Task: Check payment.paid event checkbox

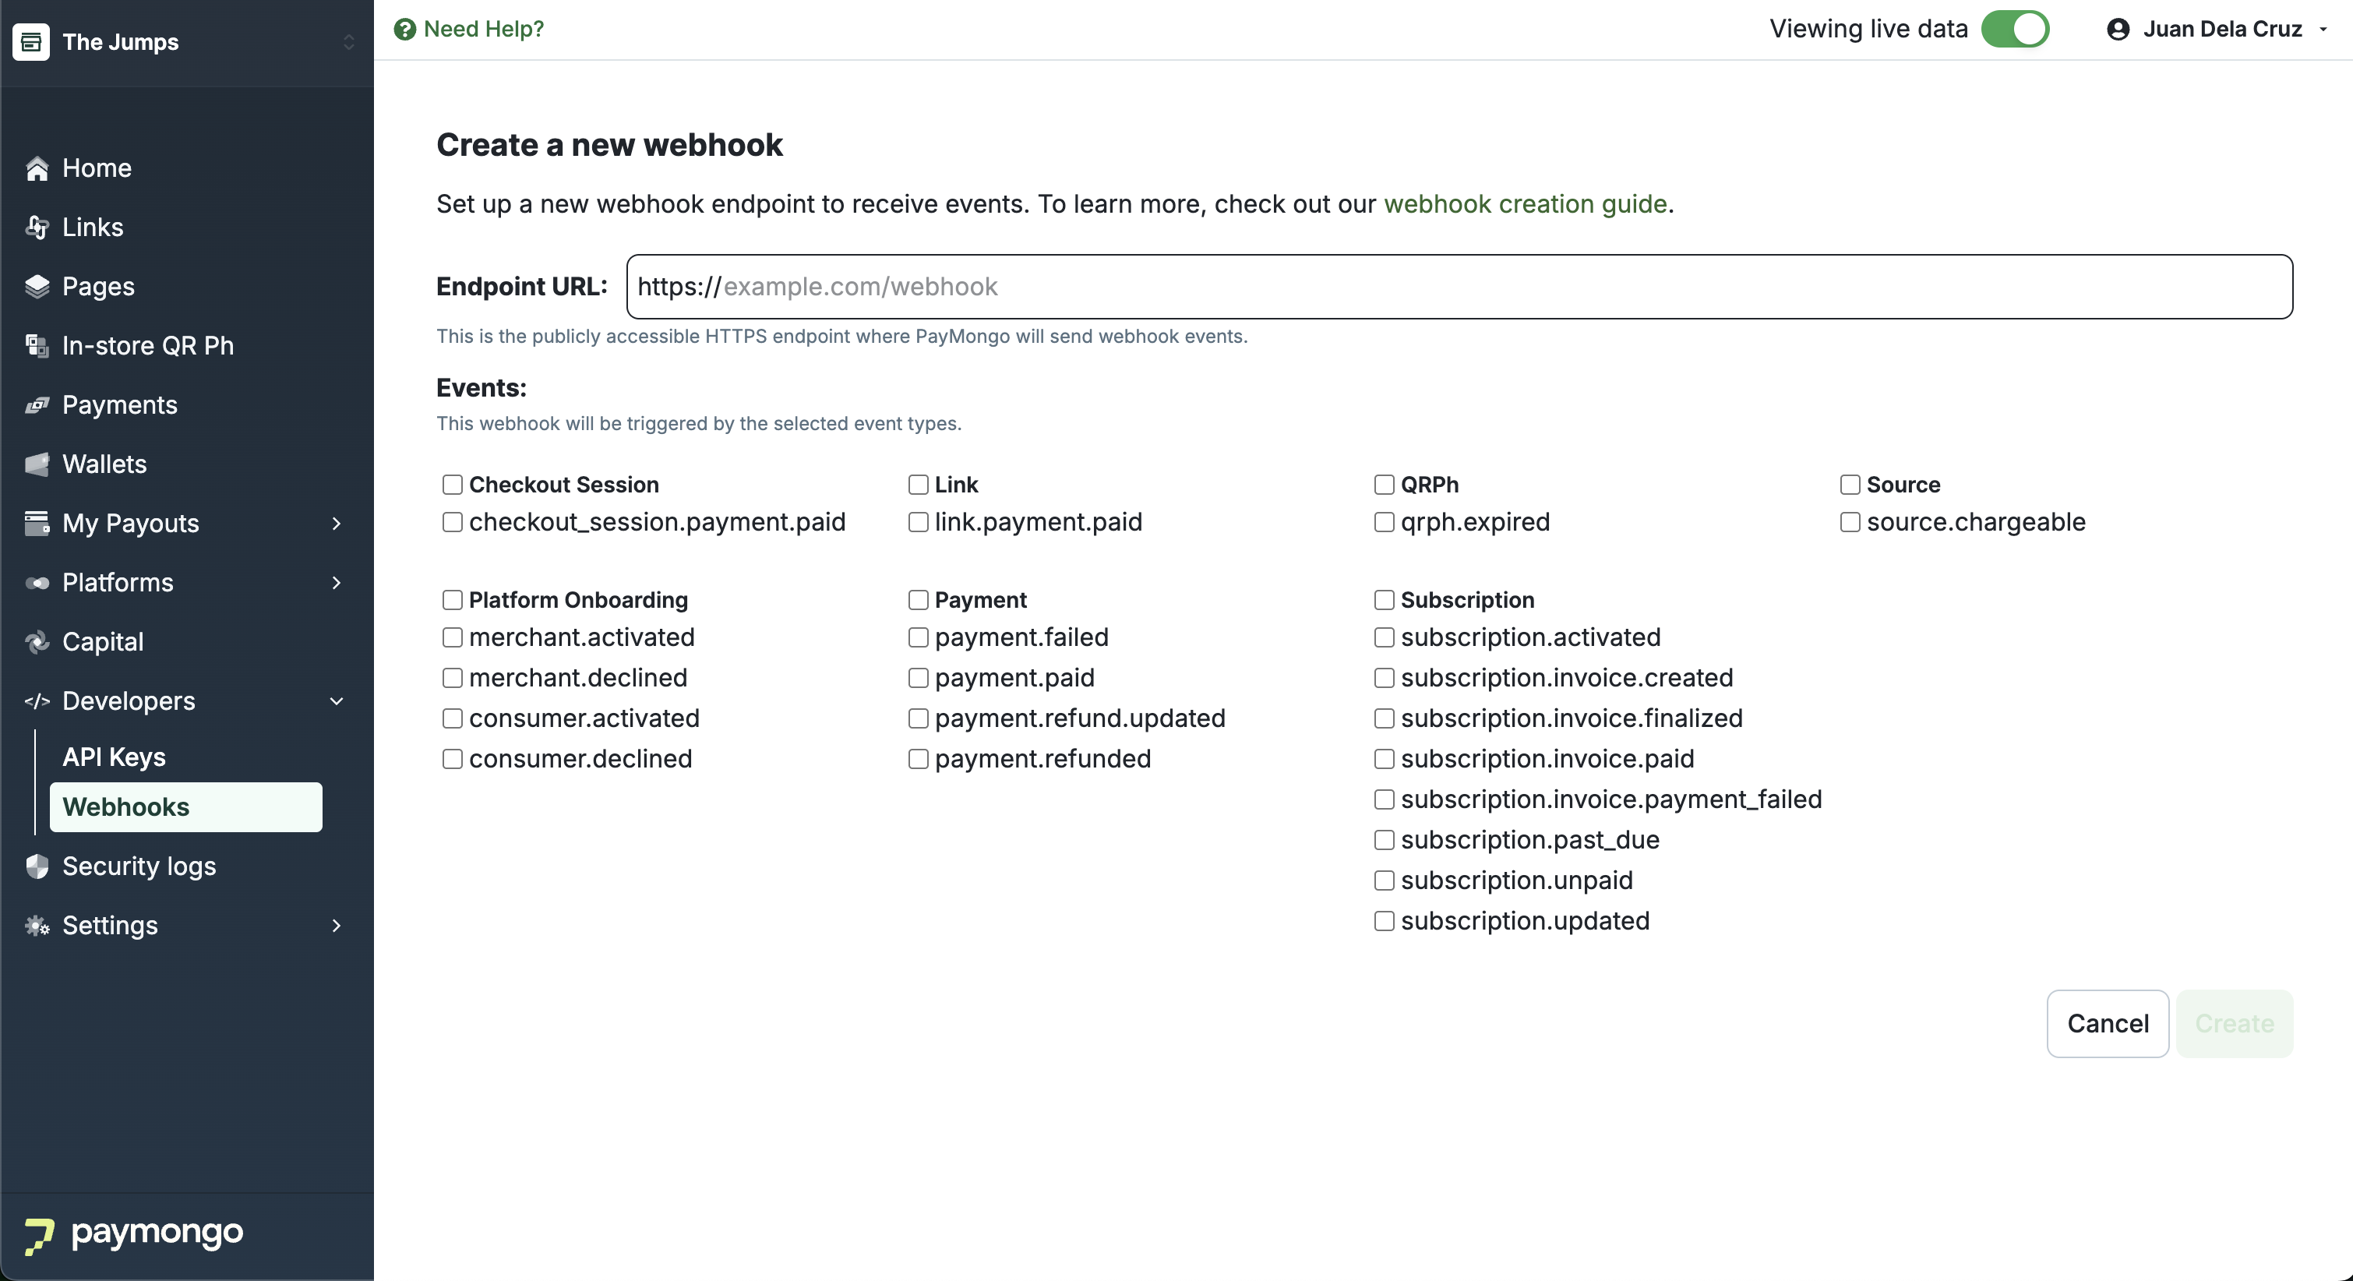Action: click(918, 678)
